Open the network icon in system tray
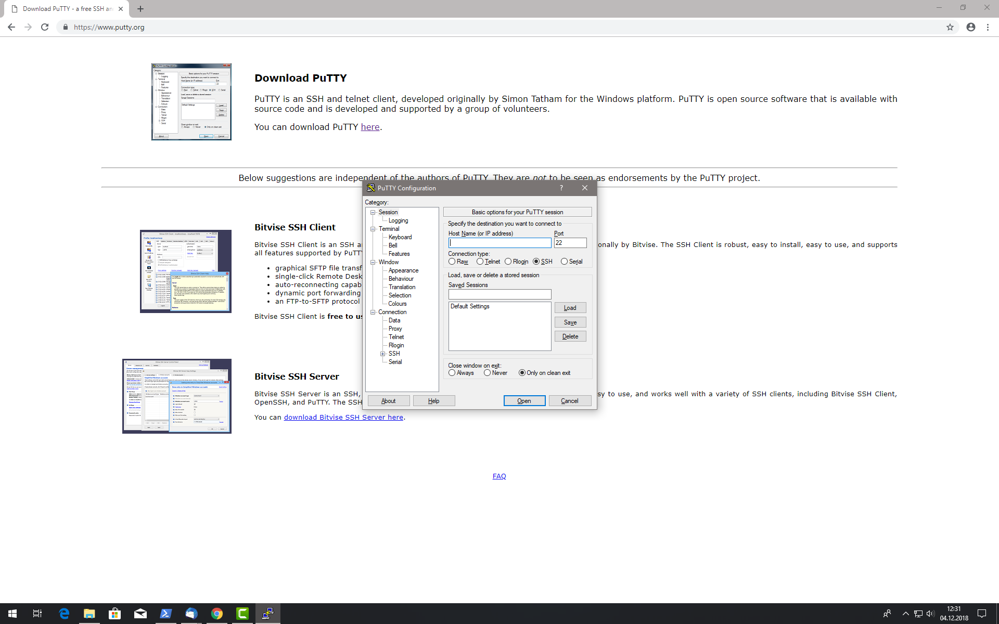Viewport: 999px width, 624px height. [918, 614]
